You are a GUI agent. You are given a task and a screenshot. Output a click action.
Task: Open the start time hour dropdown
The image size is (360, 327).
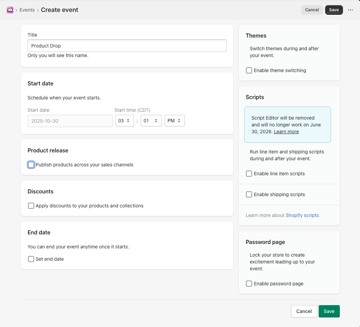pyautogui.click(x=124, y=121)
